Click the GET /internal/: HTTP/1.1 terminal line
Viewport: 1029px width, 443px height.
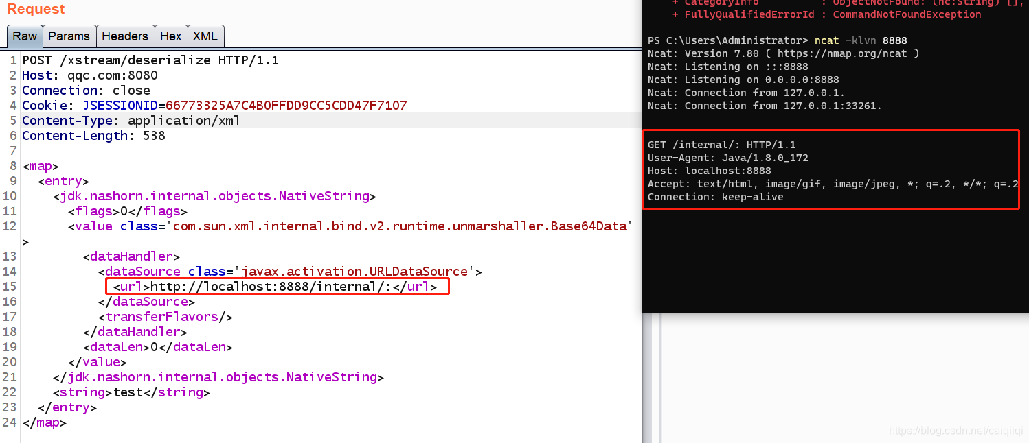721,145
